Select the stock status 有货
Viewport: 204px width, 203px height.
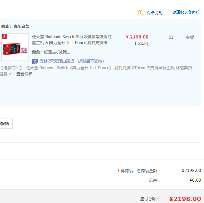[190, 37]
